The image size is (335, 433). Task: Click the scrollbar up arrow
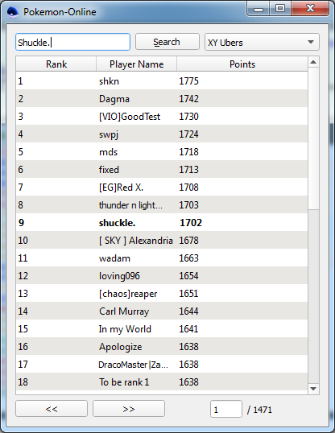pos(313,62)
